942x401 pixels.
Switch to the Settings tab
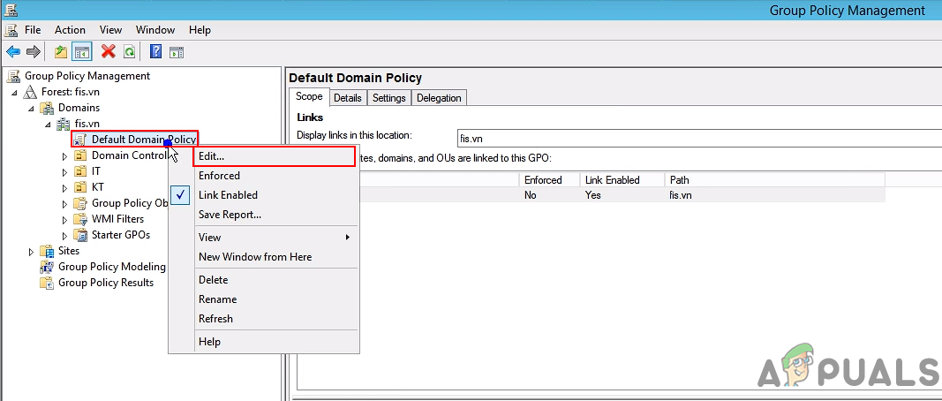388,98
